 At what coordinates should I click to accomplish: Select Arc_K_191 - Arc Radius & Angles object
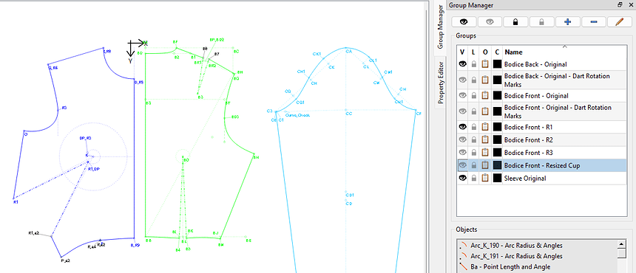tap(516, 256)
